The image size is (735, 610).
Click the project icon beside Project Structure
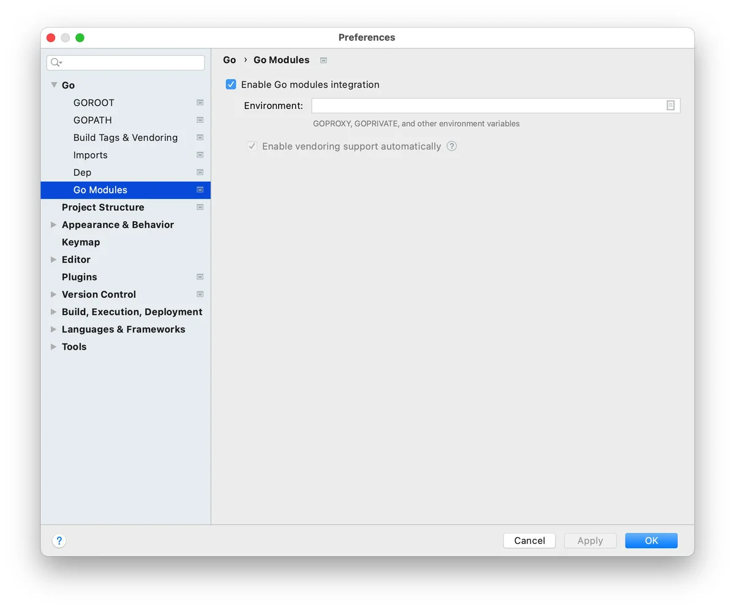(200, 208)
